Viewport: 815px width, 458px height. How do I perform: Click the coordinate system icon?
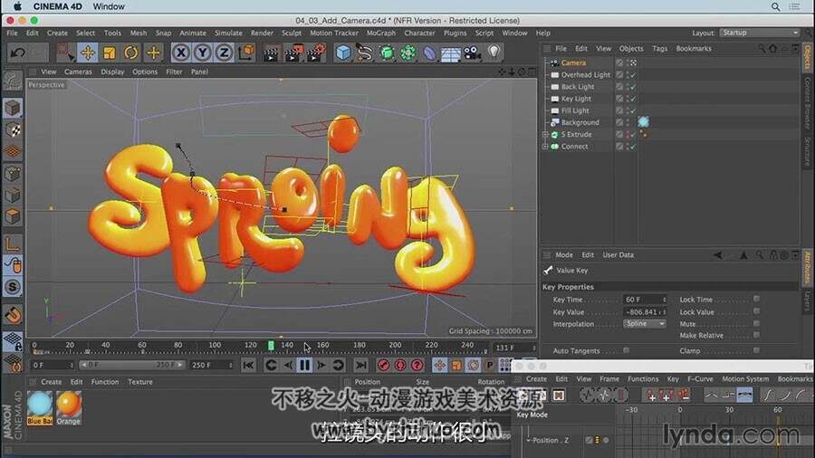(x=246, y=52)
